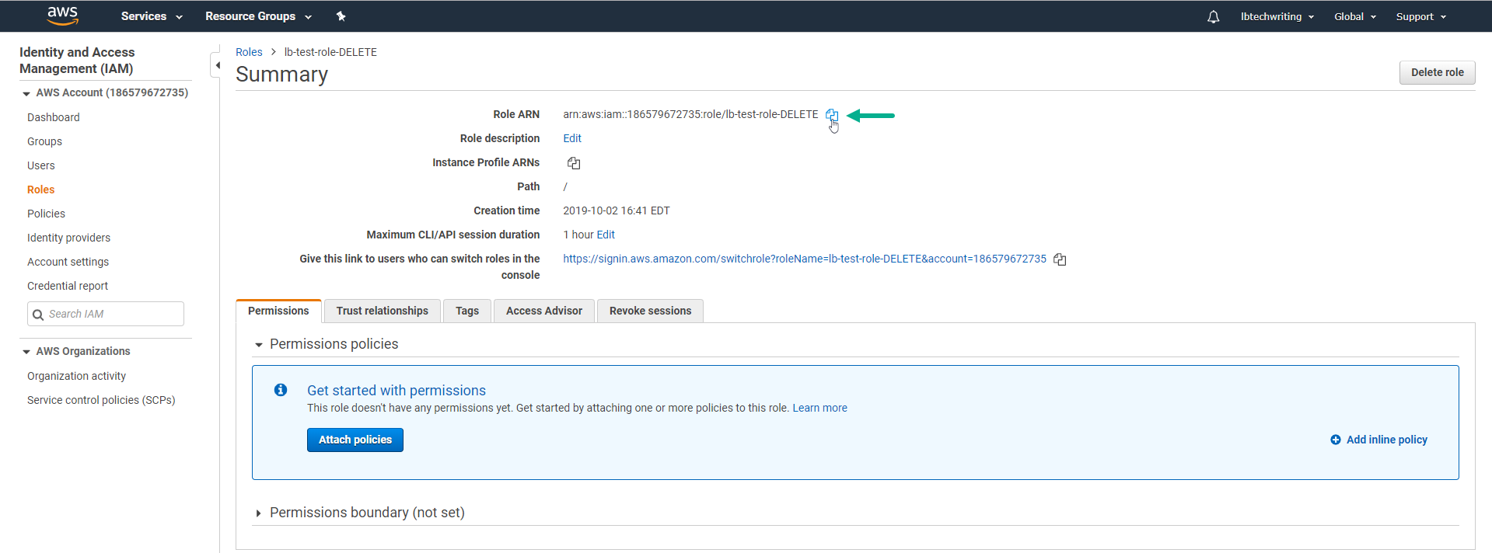Click the Get started with permissions heading
1492x553 pixels.
(397, 391)
